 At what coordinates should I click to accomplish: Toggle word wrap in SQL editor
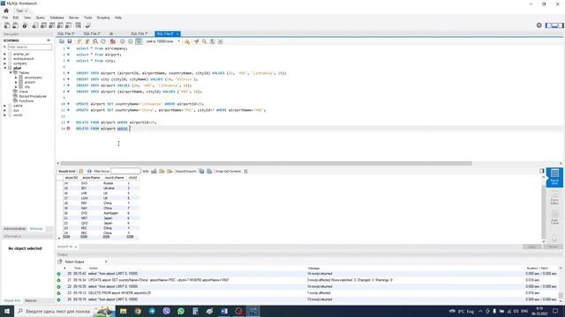[x=220, y=41]
